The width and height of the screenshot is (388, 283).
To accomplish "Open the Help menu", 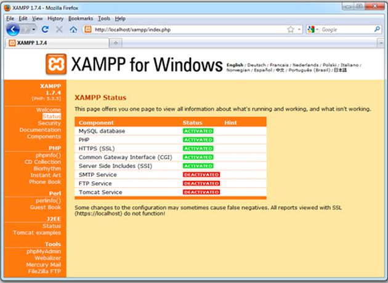I will pos(120,18).
